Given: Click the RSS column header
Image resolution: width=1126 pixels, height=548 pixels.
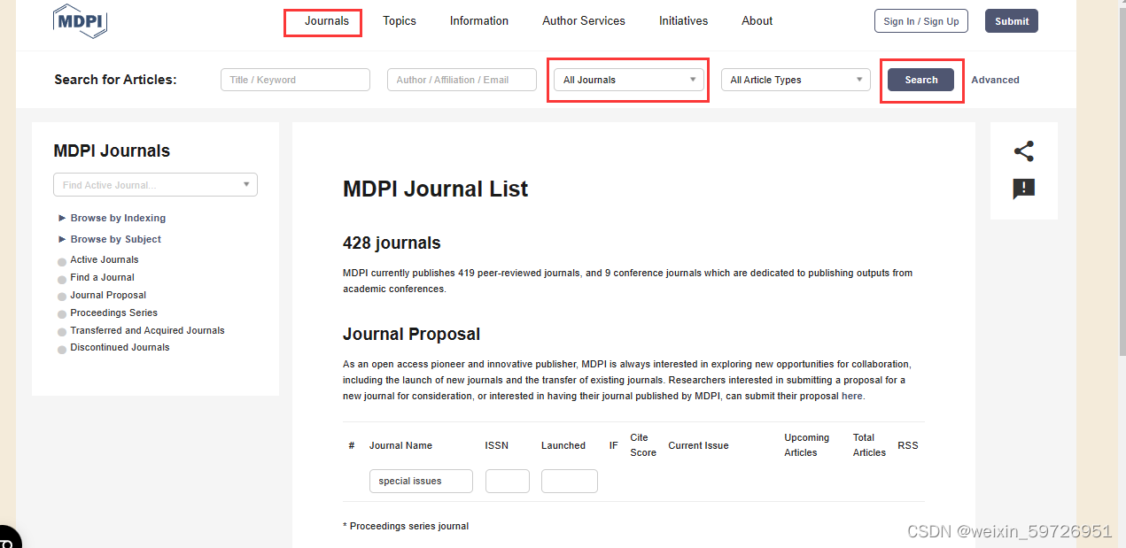Looking at the screenshot, I should (x=908, y=445).
